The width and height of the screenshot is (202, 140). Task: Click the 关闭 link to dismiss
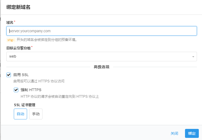pyautogui.click(x=174, y=133)
